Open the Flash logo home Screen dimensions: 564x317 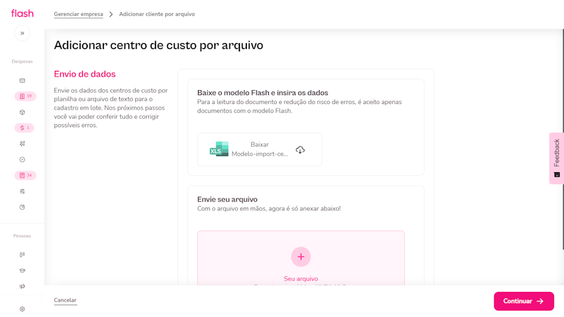coord(23,14)
